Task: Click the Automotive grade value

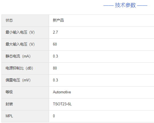Action: pyautogui.click(x=62, y=92)
